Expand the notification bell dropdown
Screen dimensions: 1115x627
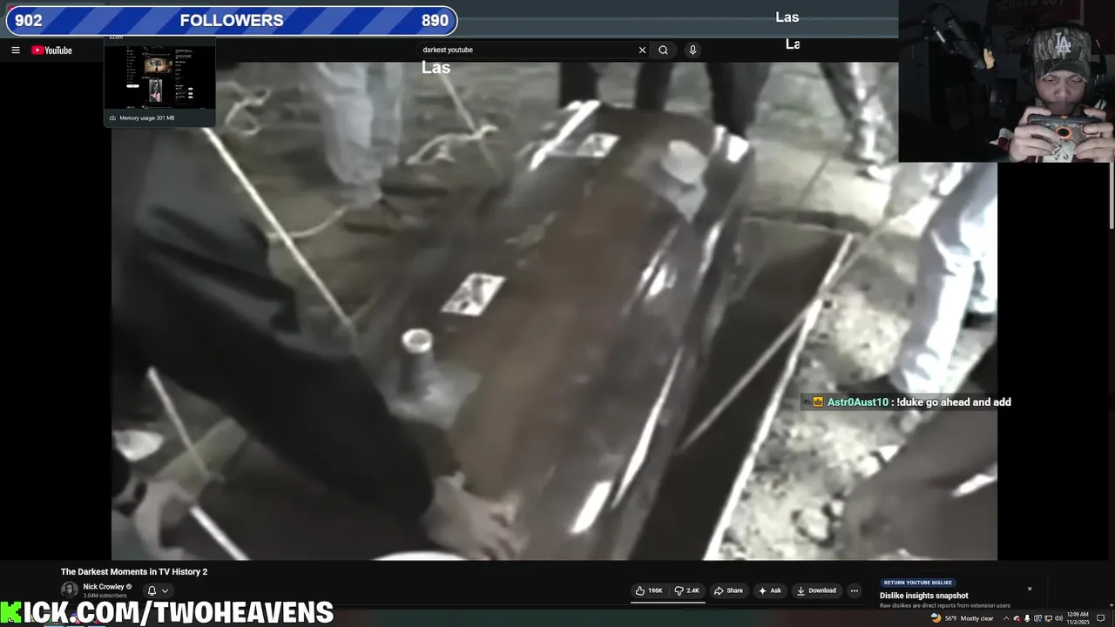point(157,590)
